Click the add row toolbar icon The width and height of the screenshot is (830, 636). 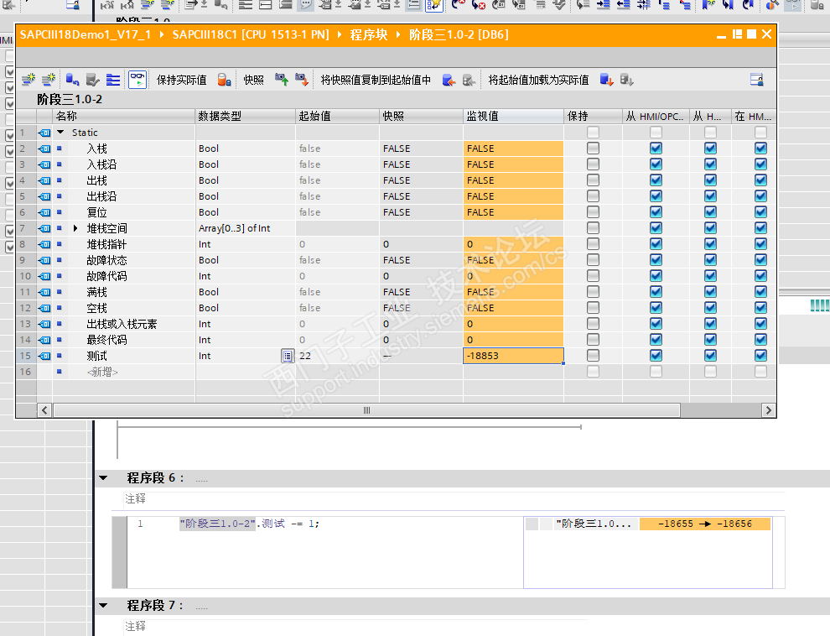point(49,80)
